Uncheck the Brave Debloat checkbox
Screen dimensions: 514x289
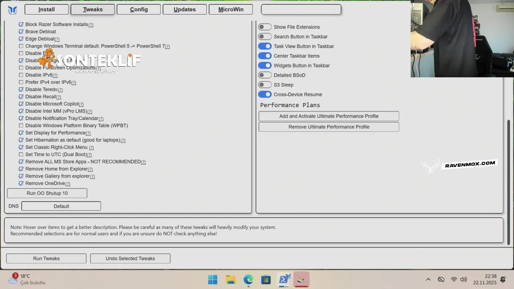click(x=21, y=32)
